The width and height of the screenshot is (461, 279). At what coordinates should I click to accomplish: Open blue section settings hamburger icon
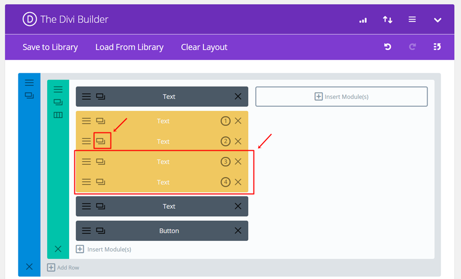click(29, 83)
